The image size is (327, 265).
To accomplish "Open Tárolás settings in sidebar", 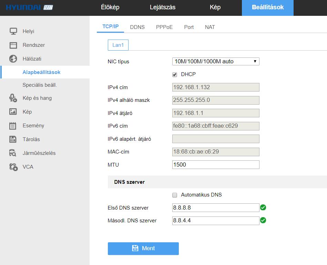I will click(x=31, y=139).
